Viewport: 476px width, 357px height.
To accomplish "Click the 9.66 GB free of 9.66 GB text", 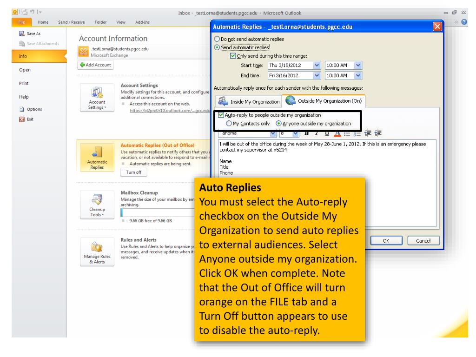I will coord(151,221).
